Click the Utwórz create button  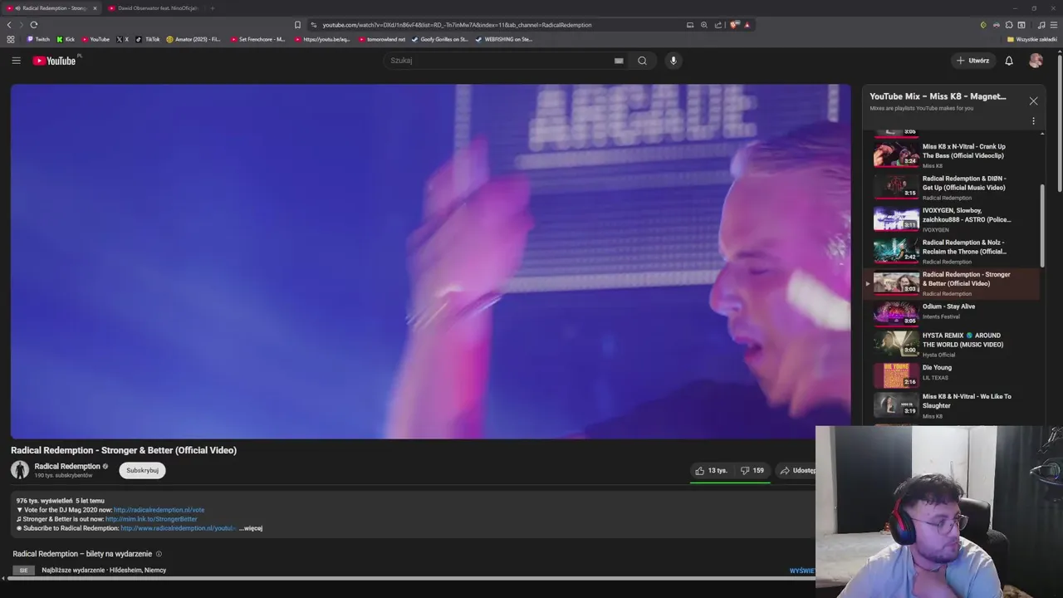click(973, 61)
